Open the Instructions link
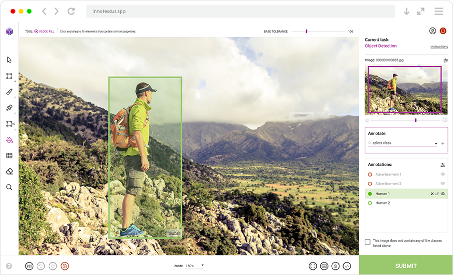Screen dimensions: 453x275 click(x=439, y=47)
